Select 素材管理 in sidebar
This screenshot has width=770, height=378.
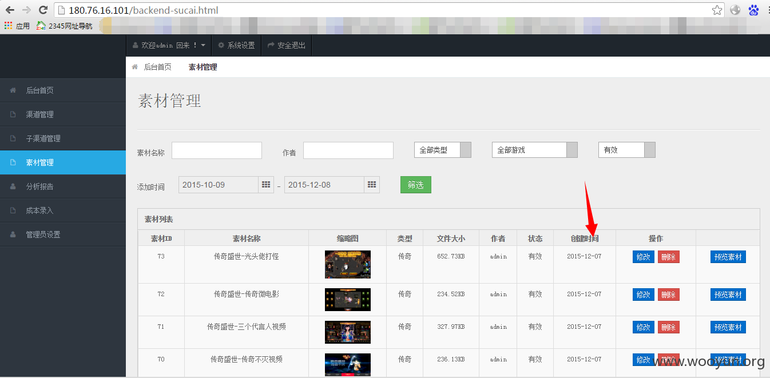pyautogui.click(x=63, y=162)
